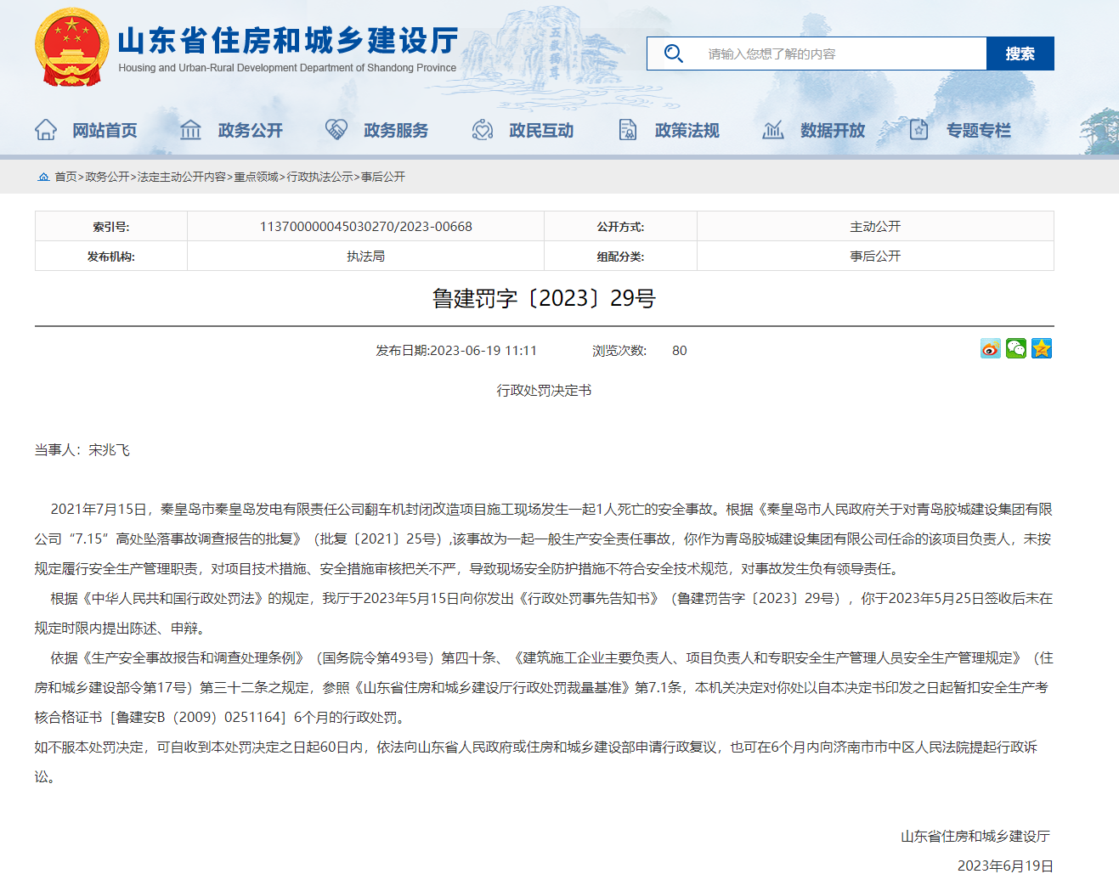Go to 首页 in breadcrumb
The width and height of the screenshot is (1119, 891).
coord(65,177)
